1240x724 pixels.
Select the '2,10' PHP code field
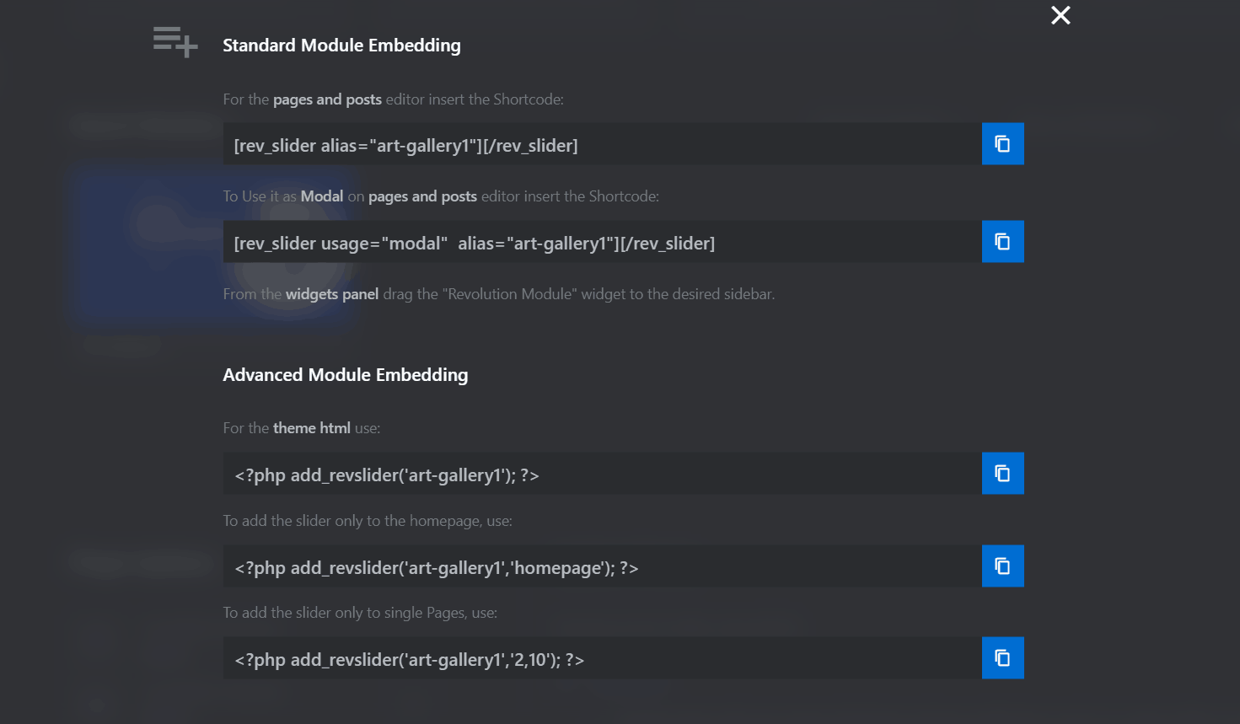click(602, 658)
